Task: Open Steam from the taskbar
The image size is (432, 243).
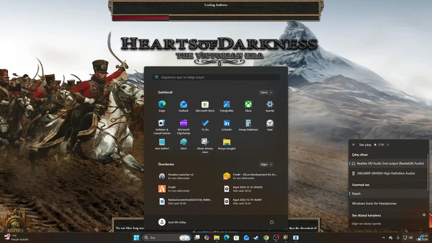Action: (x=256, y=238)
